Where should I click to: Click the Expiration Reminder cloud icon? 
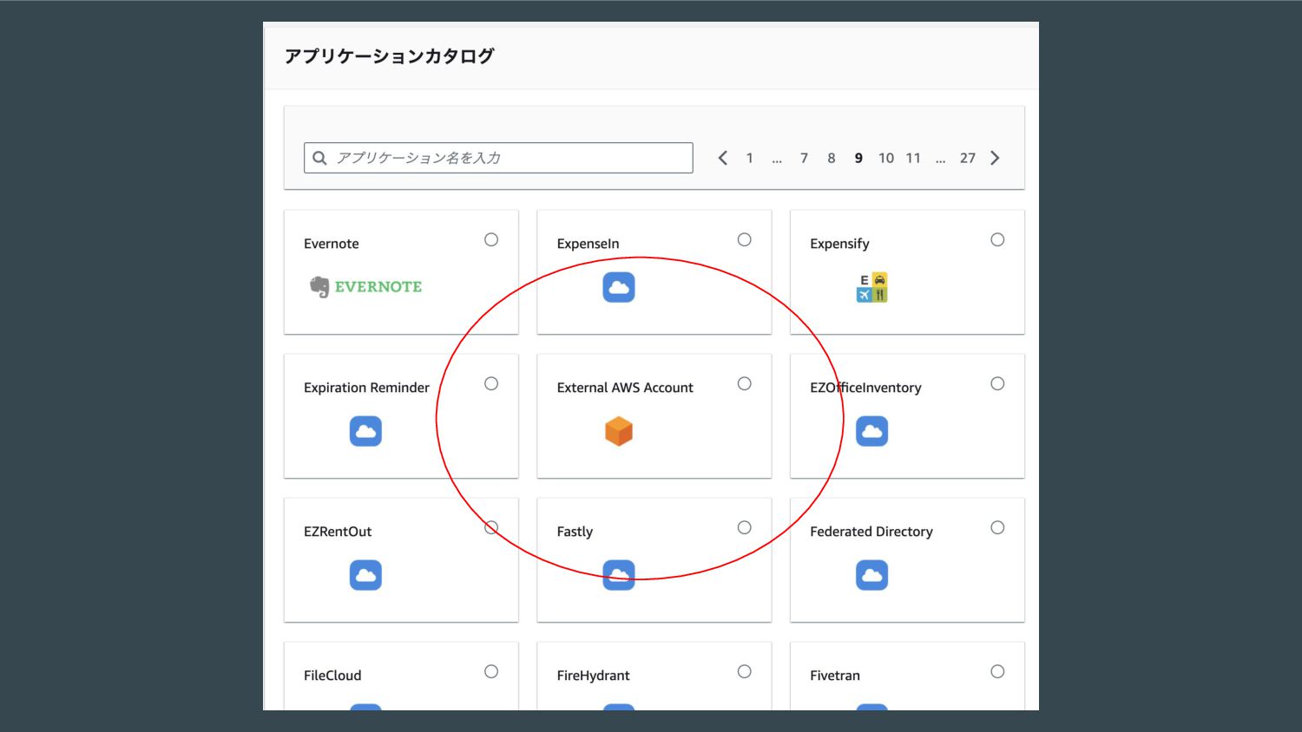(x=365, y=431)
